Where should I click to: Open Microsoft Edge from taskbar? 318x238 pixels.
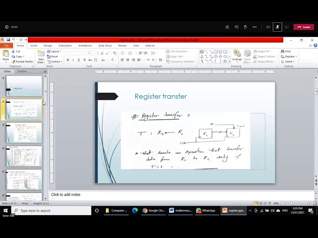coord(135,210)
